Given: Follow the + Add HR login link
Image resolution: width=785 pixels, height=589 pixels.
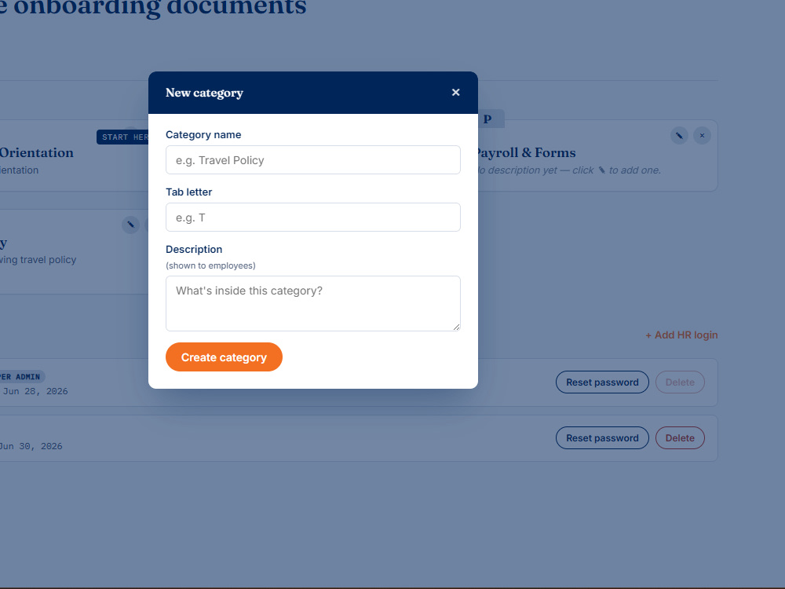Looking at the screenshot, I should (x=681, y=335).
